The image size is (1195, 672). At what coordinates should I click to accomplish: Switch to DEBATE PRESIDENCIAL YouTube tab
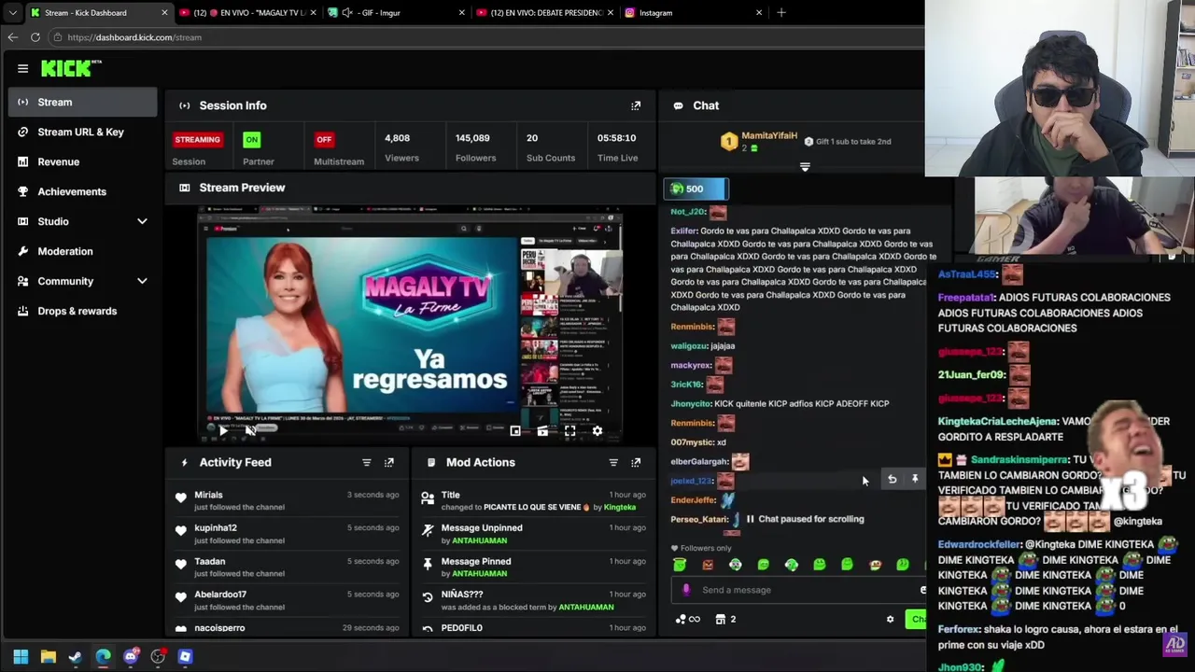point(543,13)
